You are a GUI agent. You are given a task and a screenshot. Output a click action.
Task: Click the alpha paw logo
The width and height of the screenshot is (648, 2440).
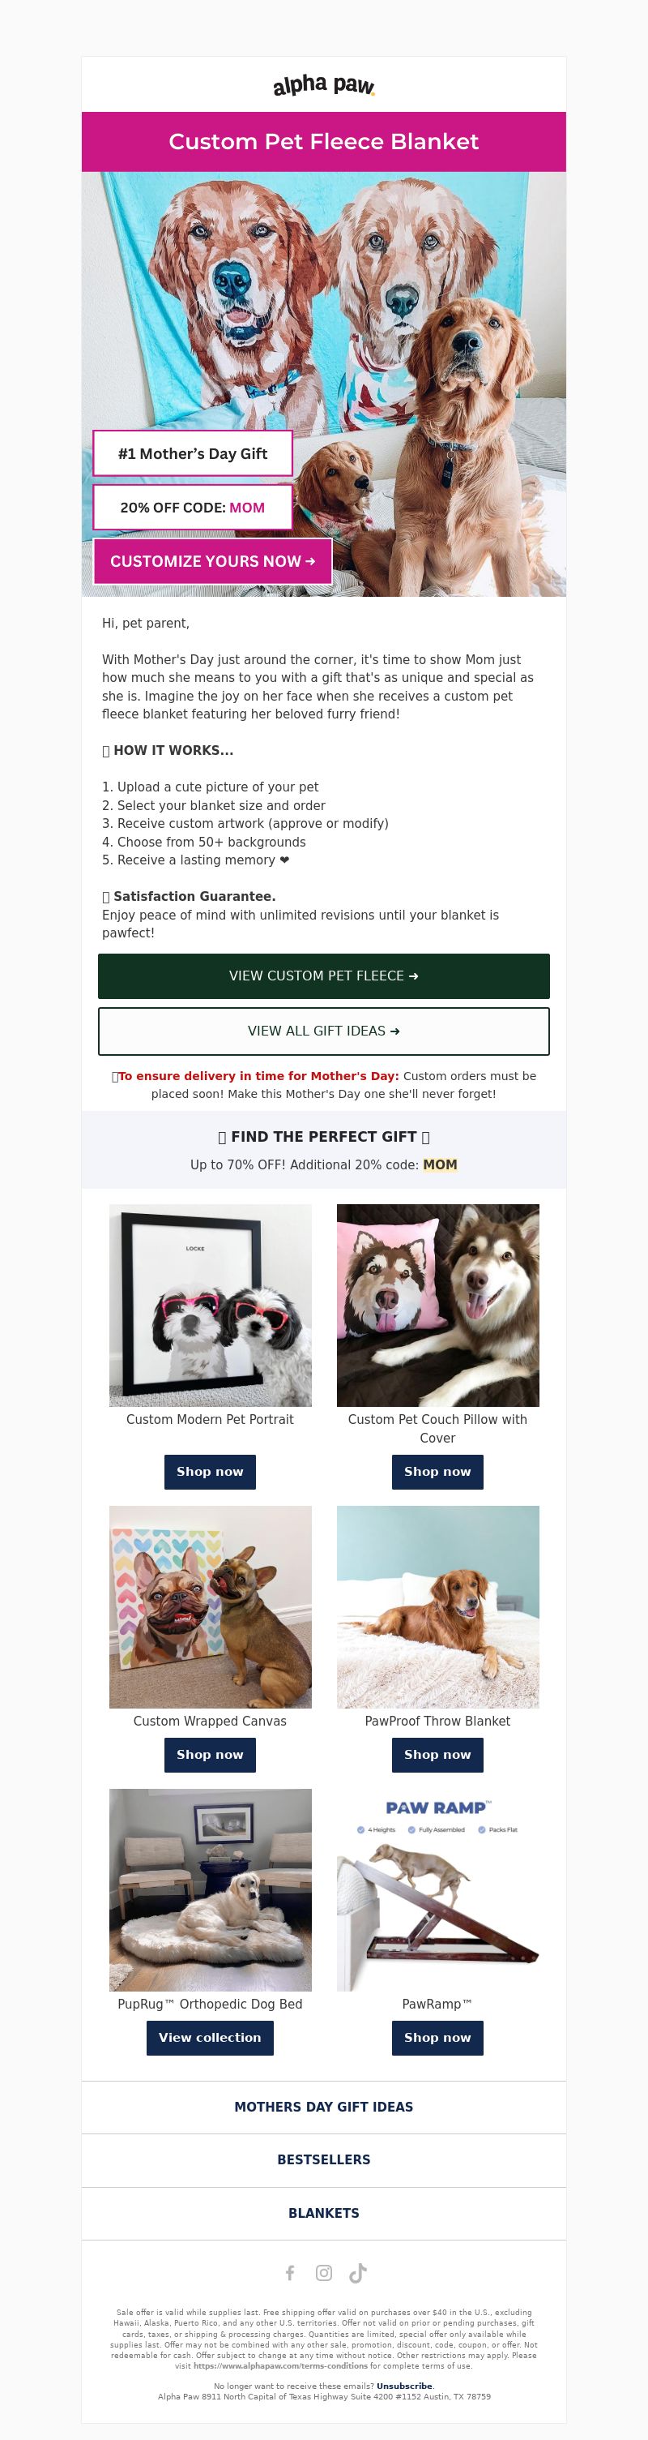[x=323, y=85]
